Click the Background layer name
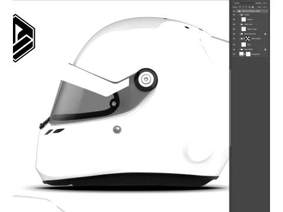Viewport: 283px width, 212px height. (x=255, y=54)
